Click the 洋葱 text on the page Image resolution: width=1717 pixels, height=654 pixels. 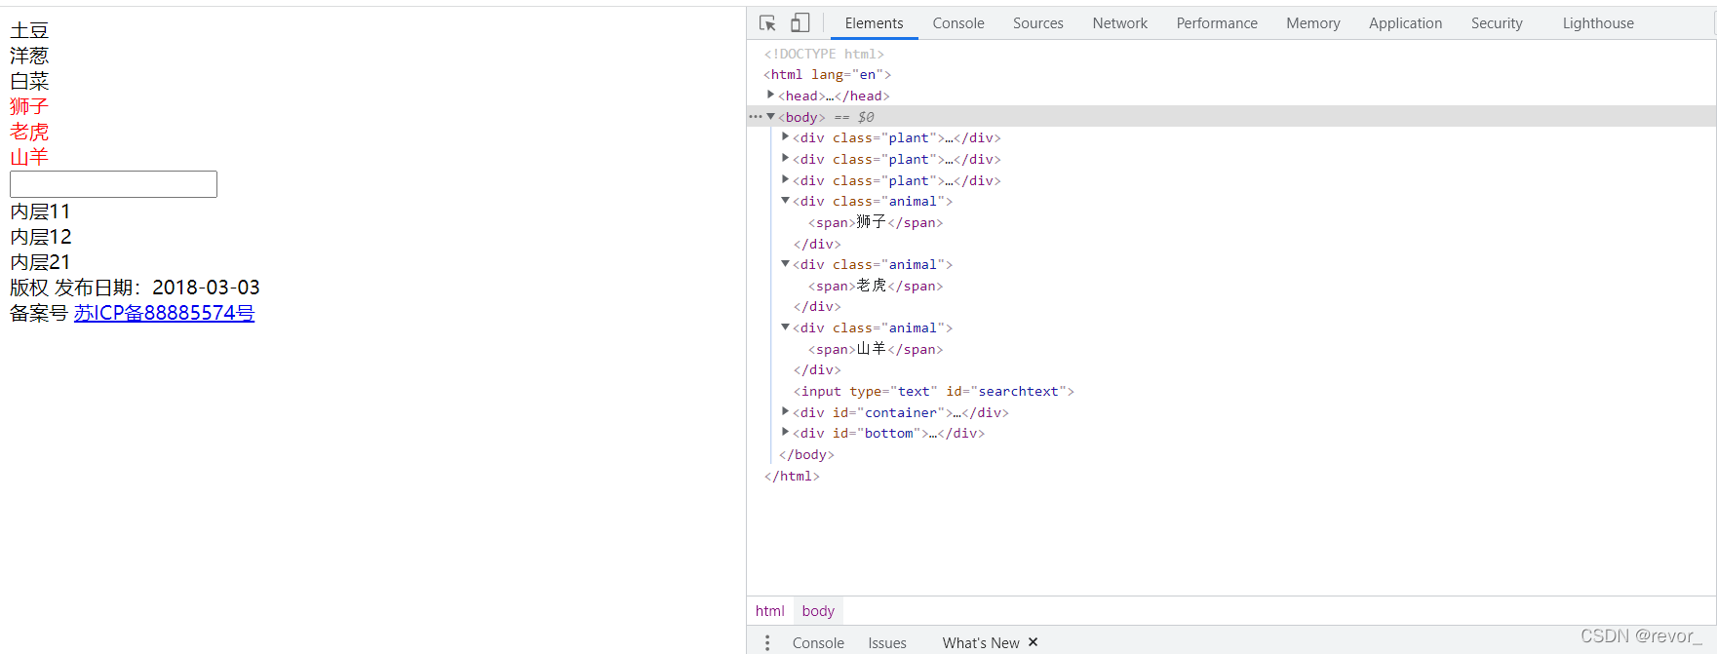click(29, 56)
